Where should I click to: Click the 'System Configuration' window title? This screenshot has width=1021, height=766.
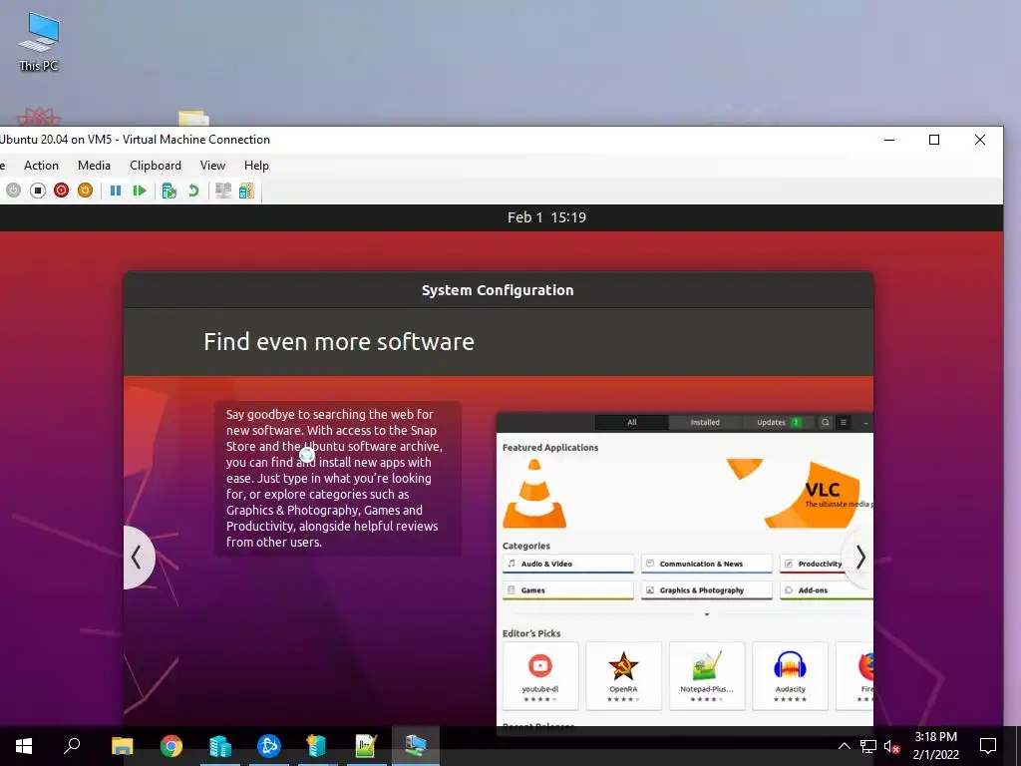[x=498, y=290]
